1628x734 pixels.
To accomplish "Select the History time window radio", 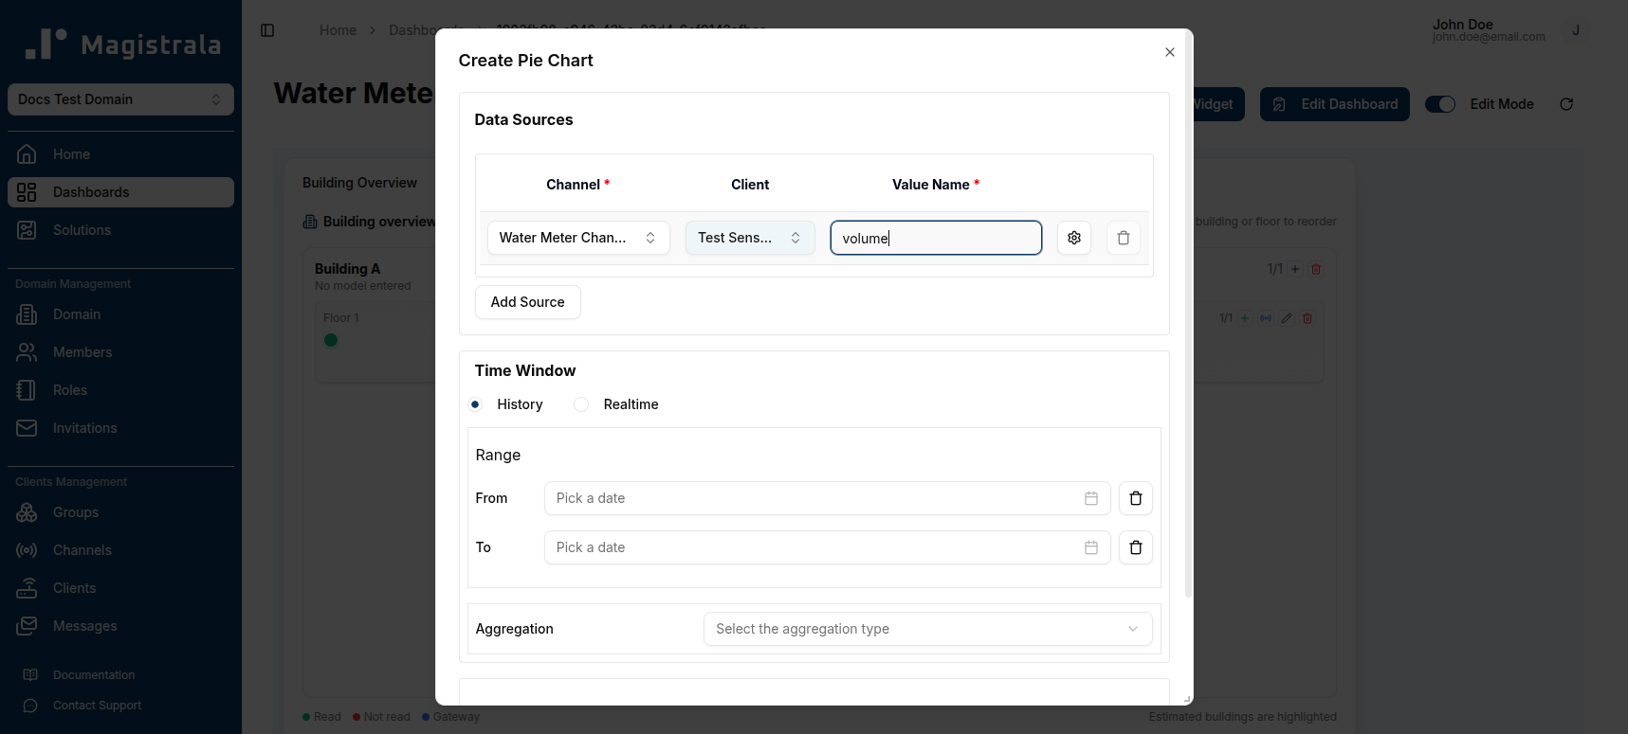I will pos(475,404).
